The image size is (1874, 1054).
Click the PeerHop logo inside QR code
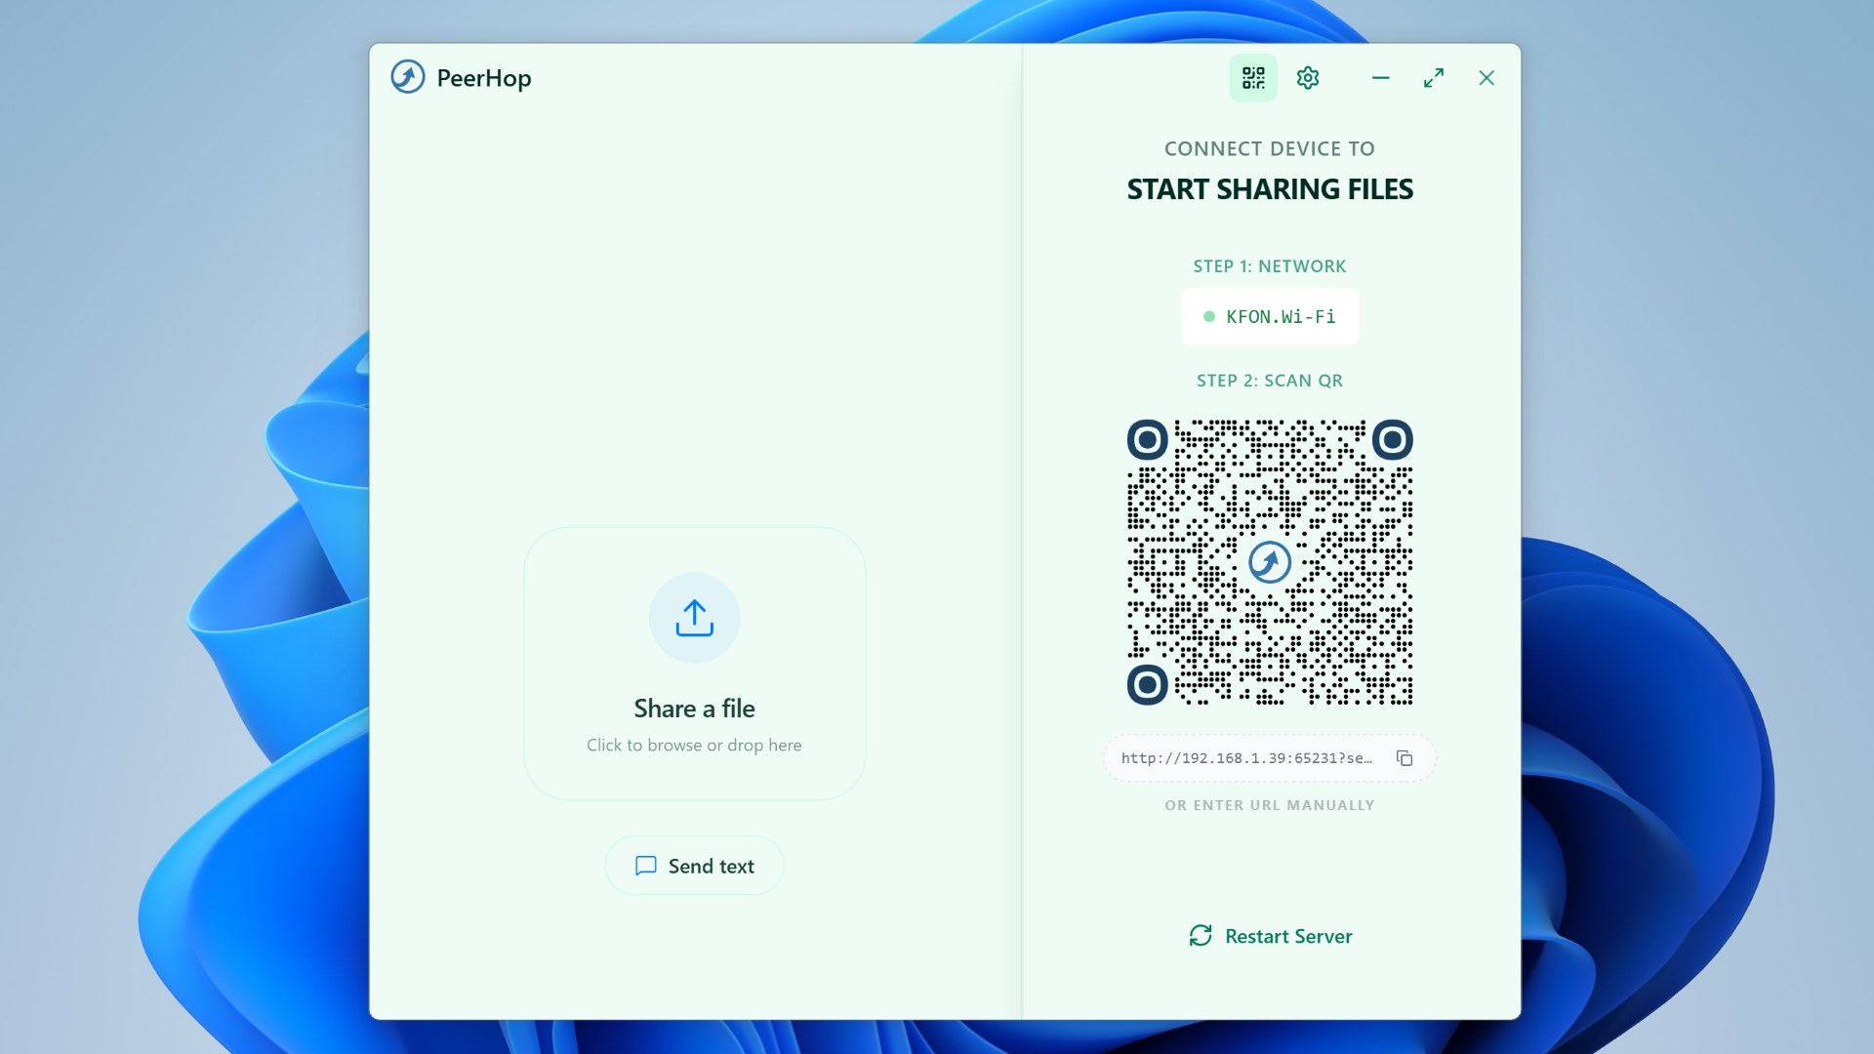(1270, 562)
